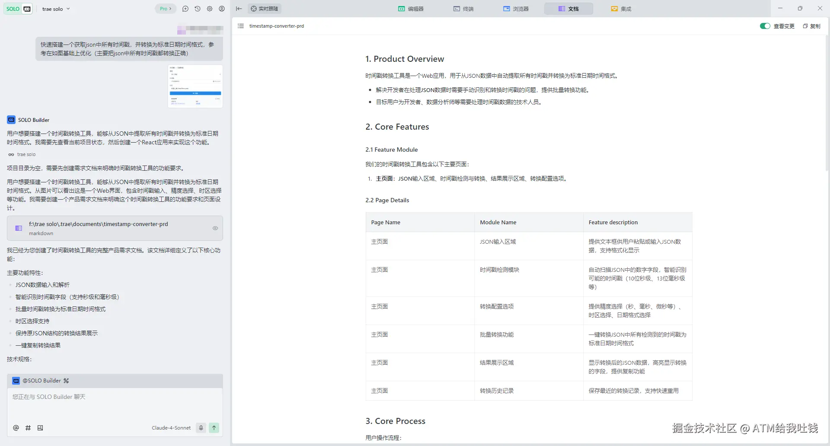Click the 浏览器 tab browser icon
The height and width of the screenshot is (446, 830).
(x=506, y=9)
